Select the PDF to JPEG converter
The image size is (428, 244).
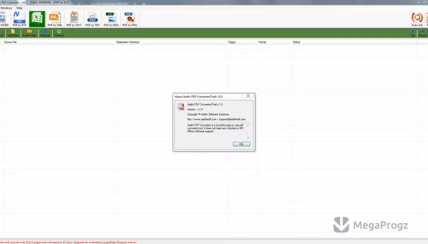click(111, 19)
